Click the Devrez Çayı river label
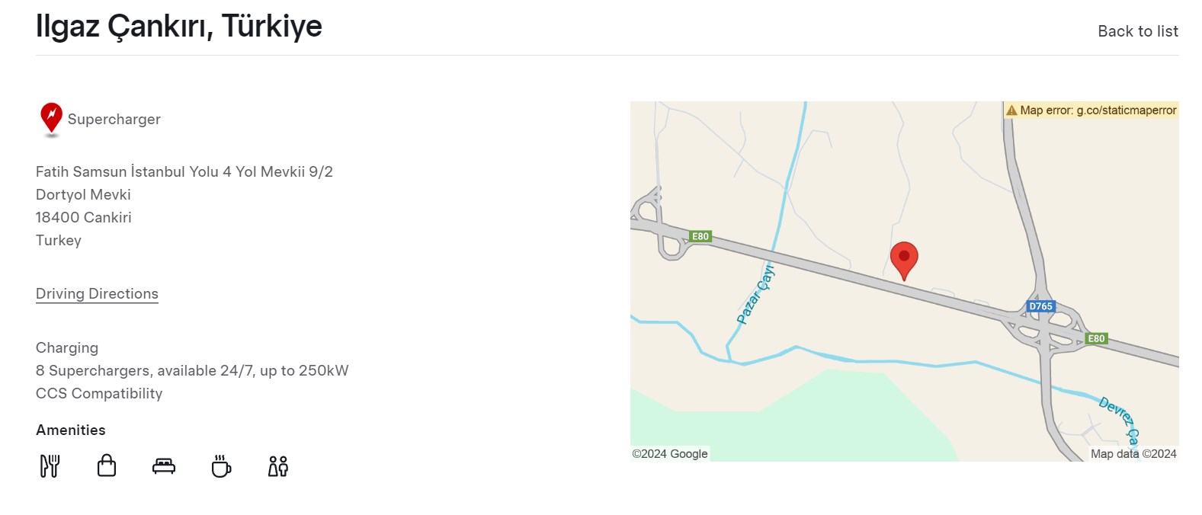 (x=1120, y=420)
